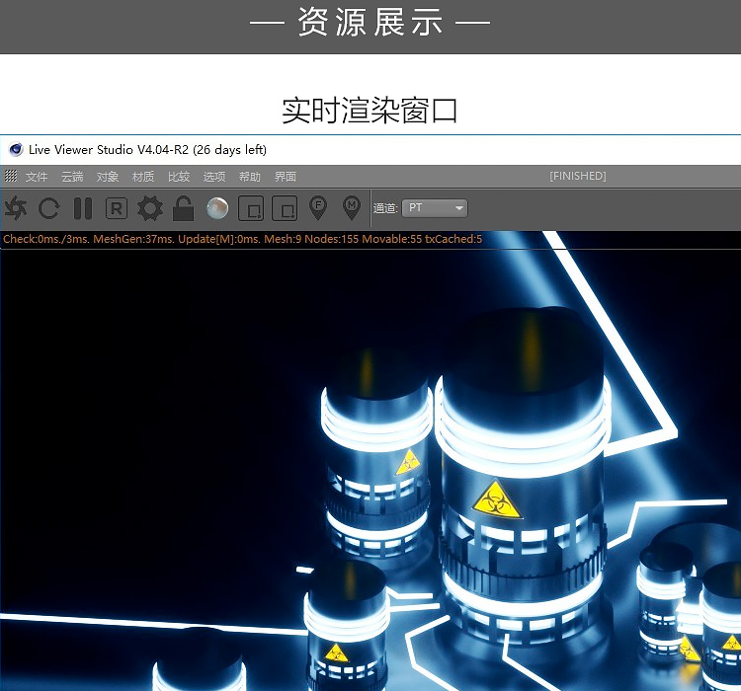Open the 材质 menu

point(143,177)
